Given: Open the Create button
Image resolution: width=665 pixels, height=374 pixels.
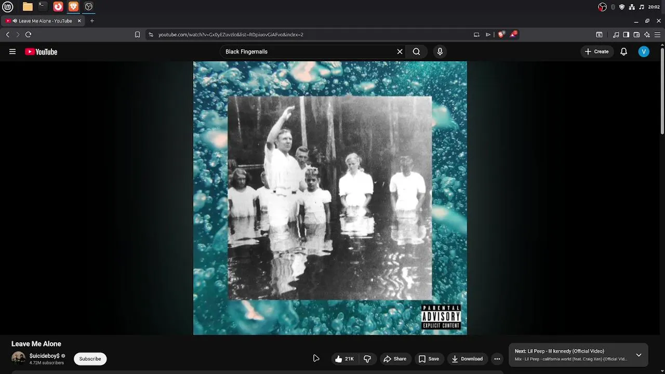Looking at the screenshot, I should [x=596, y=51].
